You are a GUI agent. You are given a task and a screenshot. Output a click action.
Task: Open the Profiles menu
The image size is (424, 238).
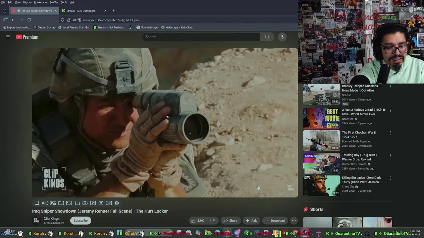click(x=54, y=2)
